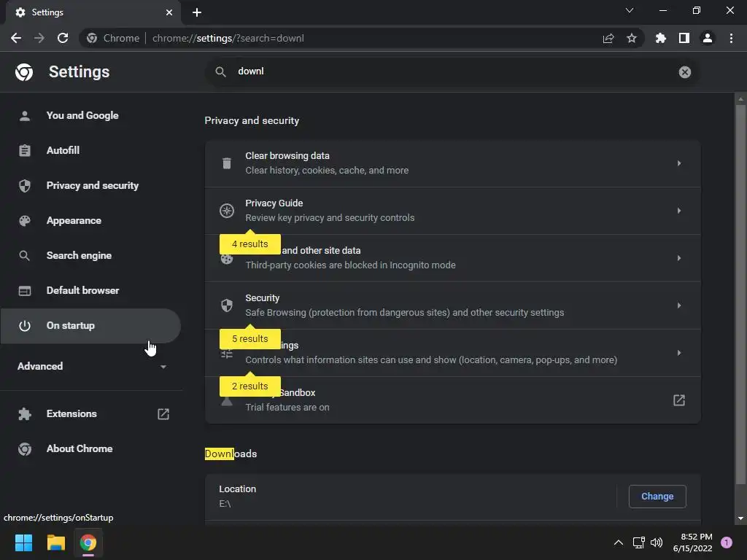Open the notification badge in taskbar
Viewport: 747px width, 560px height.
point(727,542)
